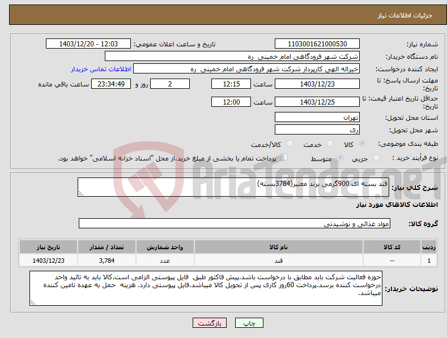Click the need date cell 1403/12/23 in table
This screenshot has width=447, height=338.
click(49, 261)
